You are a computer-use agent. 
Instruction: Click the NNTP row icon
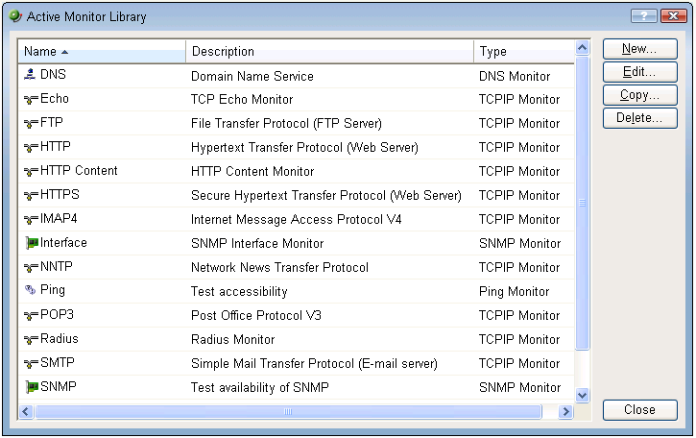(x=31, y=267)
